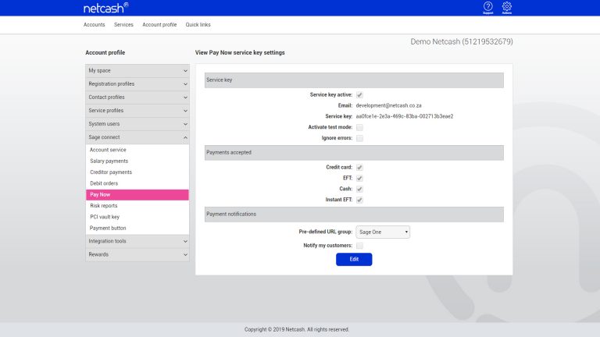Click the copyright footer text
Screen dimensions: 600x337
pyautogui.click(x=297, y=329)
